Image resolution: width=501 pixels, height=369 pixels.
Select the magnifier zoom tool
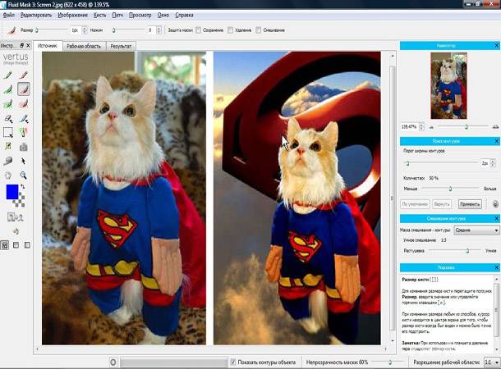(23, 175)
